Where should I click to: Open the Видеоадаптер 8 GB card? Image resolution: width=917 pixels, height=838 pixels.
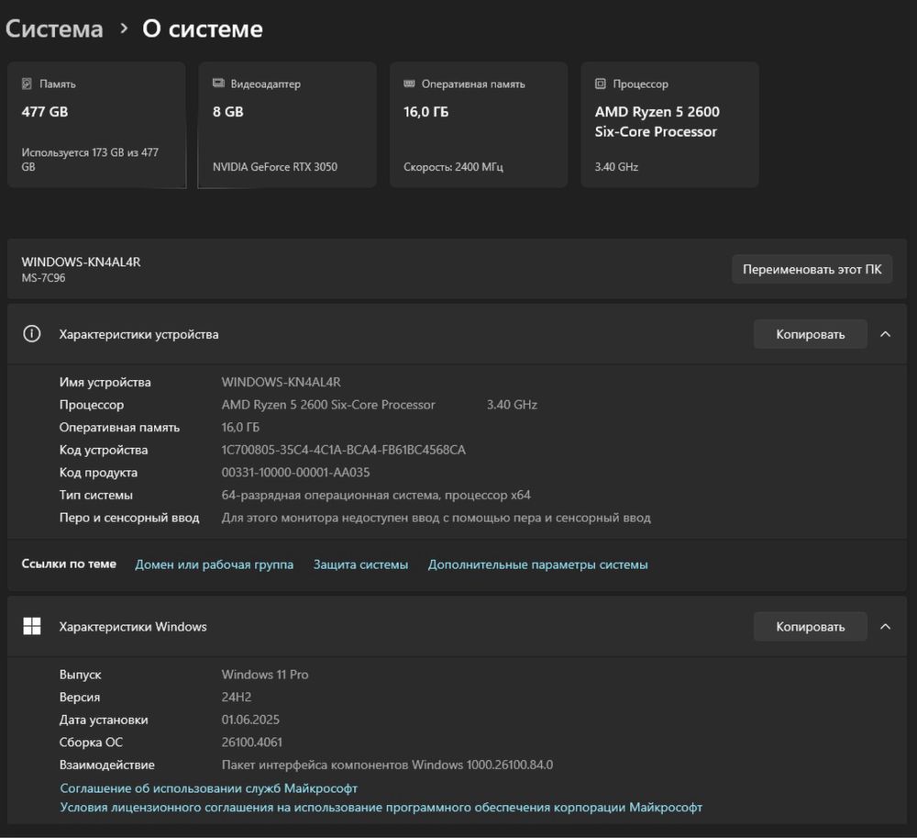pos(287,125)
